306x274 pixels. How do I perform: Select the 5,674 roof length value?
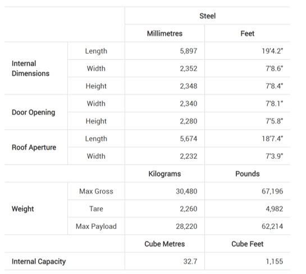(x=189, y=139)
